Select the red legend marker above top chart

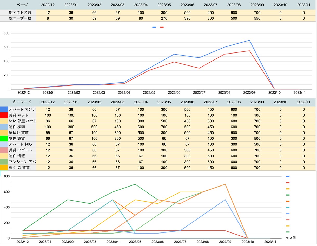(162, 27)
